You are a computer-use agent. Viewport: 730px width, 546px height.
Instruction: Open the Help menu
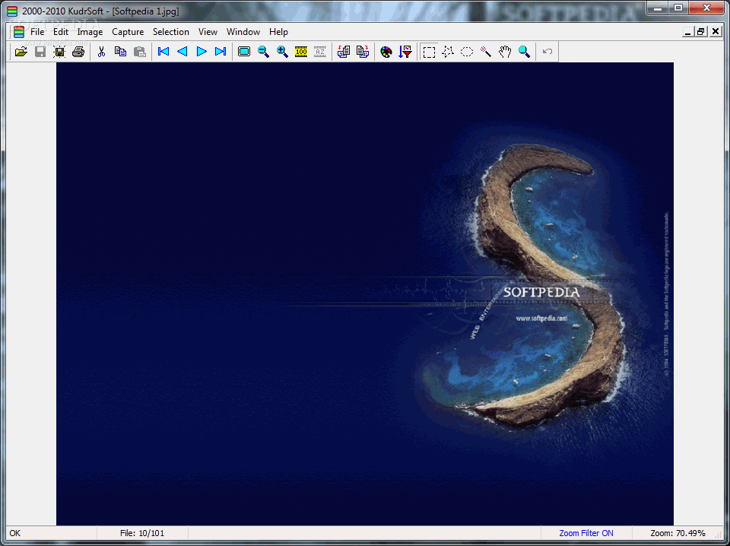[278, 32]
